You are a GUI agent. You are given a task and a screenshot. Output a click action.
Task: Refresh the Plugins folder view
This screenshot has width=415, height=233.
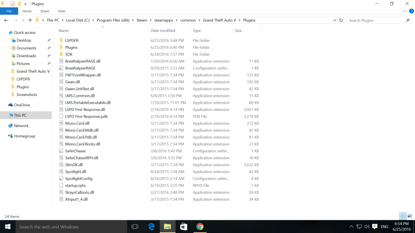341,20
